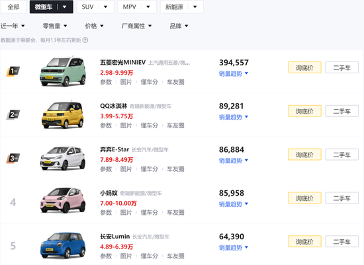Click 询底价 for 奔奔E-Star

[304, 155]
